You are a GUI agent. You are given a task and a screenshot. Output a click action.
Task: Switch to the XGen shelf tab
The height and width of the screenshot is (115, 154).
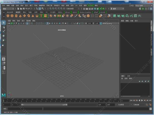(96, 12)
